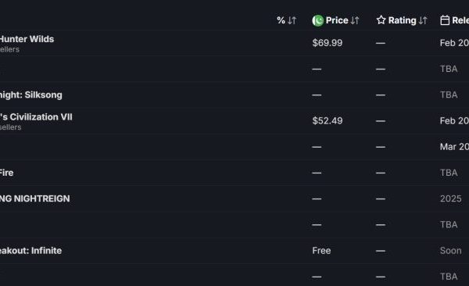Click the calendar icon for Release column
Screen dimensions: 469x286
coord(445,20)
